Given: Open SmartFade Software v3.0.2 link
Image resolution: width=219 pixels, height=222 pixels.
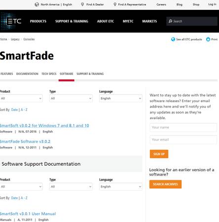Looking at the screenshot, I should 25,142.
